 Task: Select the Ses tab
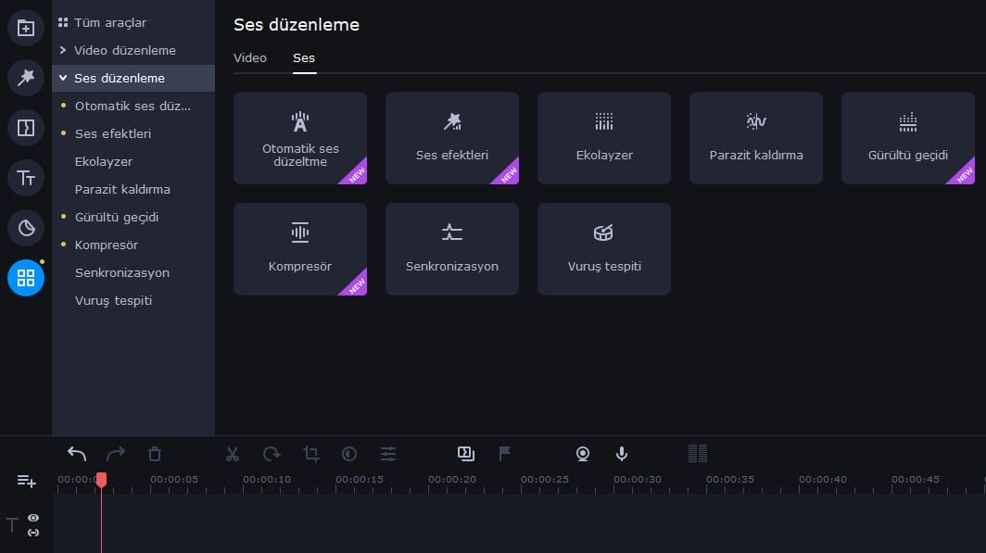pyautogui.click(x=304, y=57)
